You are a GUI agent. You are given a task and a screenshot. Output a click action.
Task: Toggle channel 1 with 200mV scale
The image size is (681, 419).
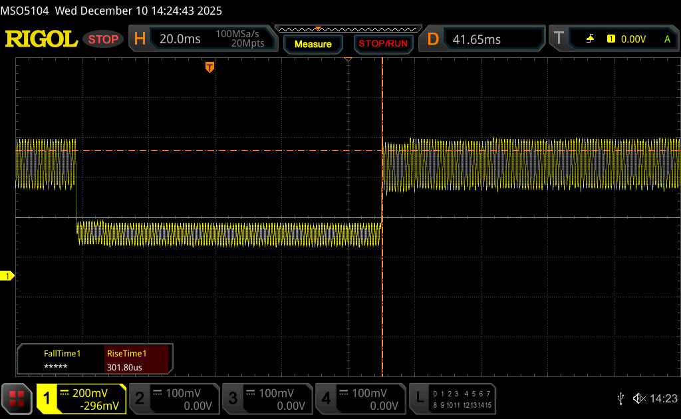pyautogui.click(x=82, y=398)
